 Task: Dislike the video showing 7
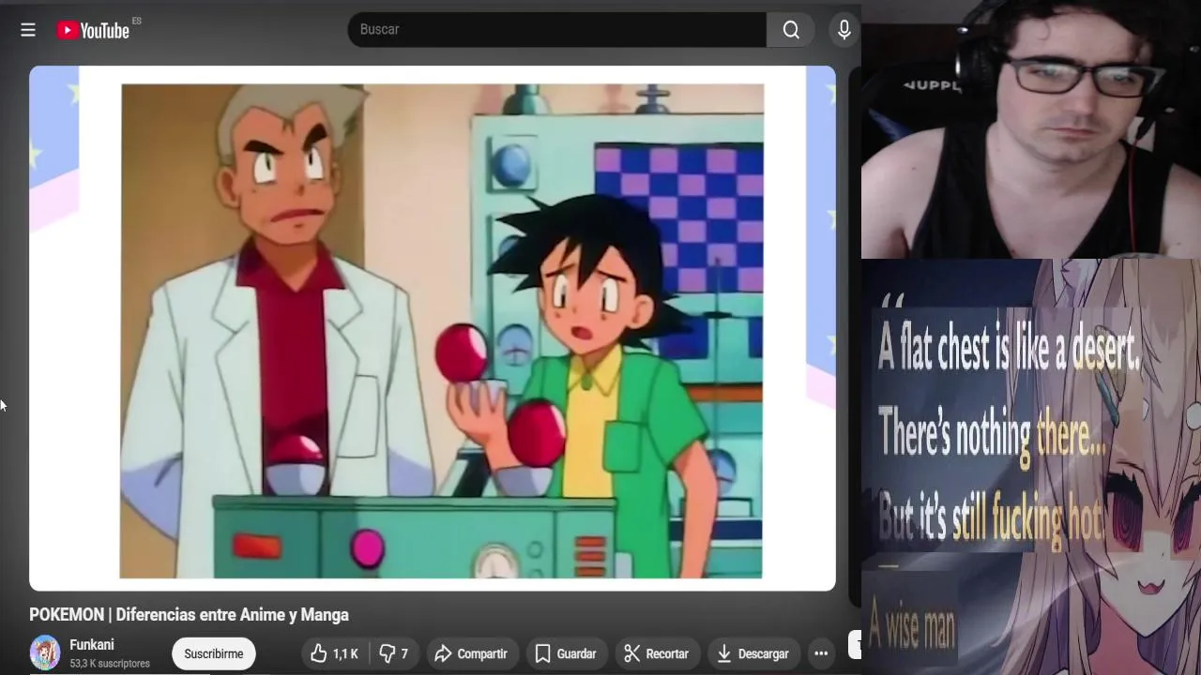tap(394, 653)
